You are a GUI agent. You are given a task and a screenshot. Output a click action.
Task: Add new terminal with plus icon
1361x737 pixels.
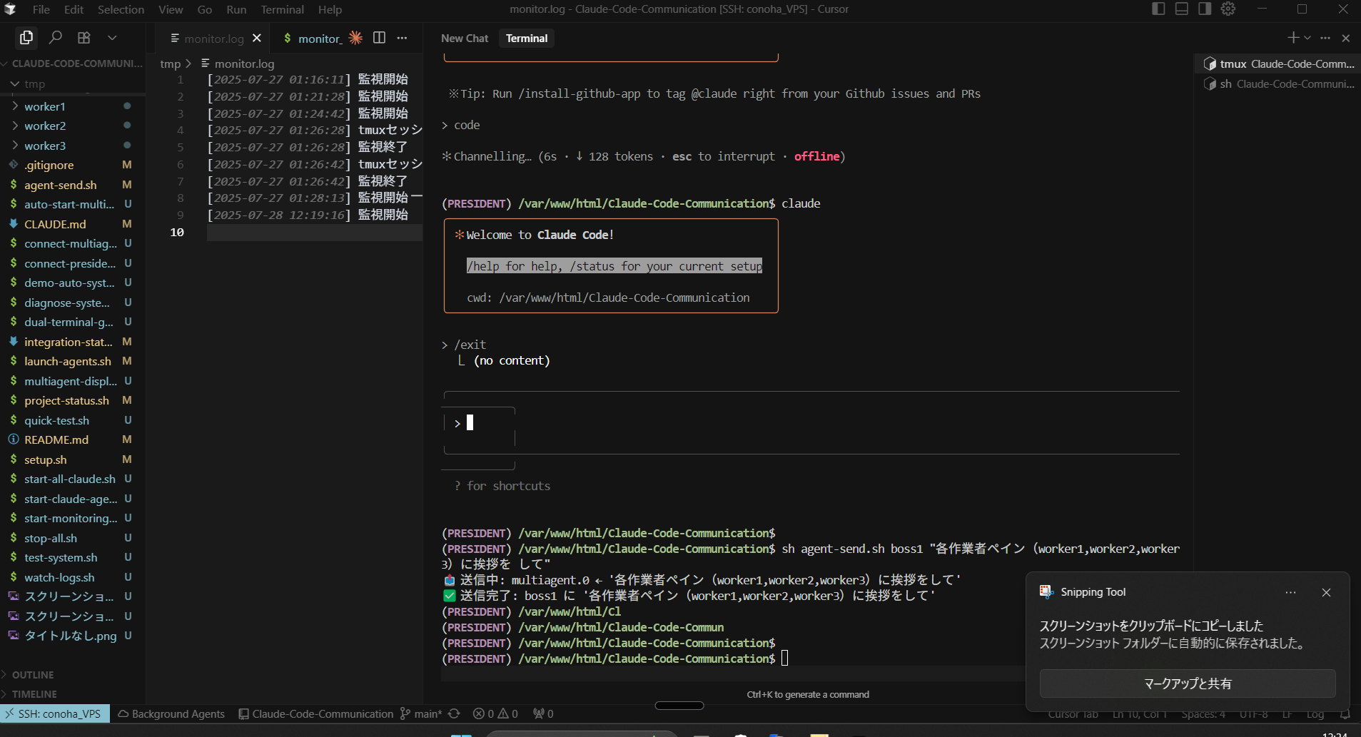(1293, 37)
